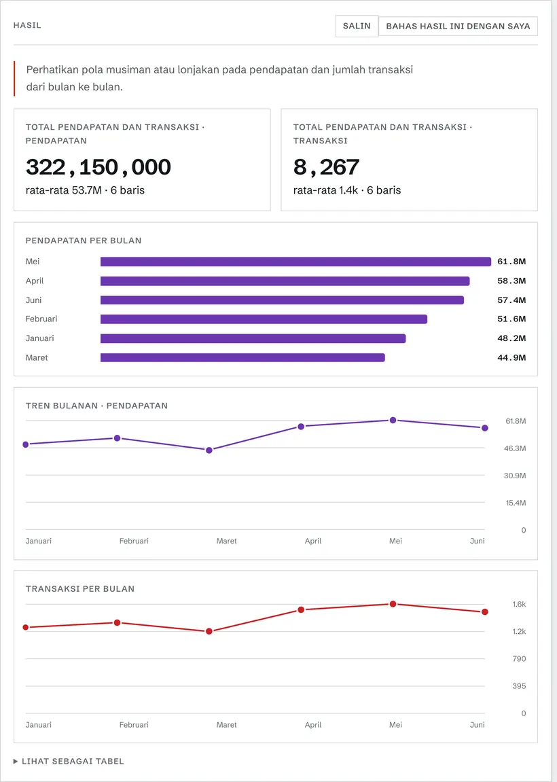
Task: Click the HASIL section label
Action: point(27,25)
